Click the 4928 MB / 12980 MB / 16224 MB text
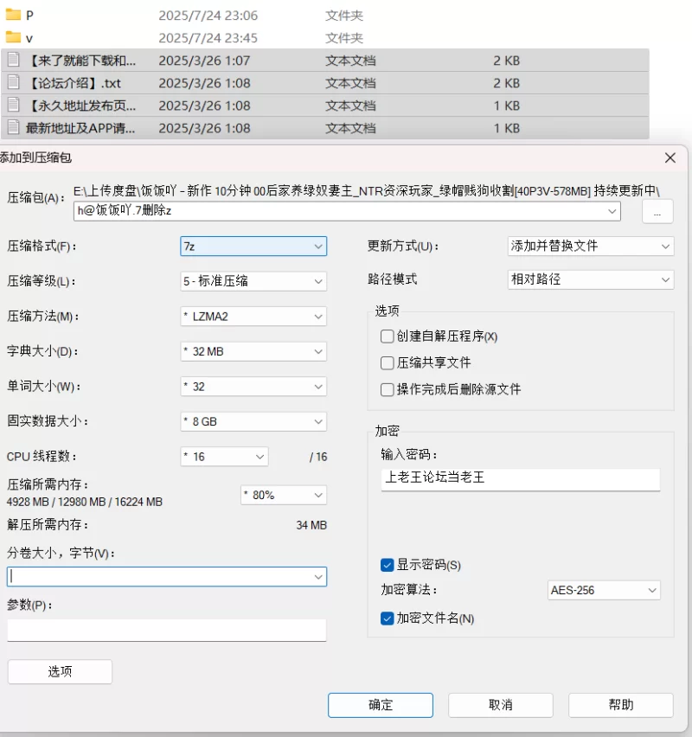This screenshot has width=692, height=737. click(x=85, y=502)
